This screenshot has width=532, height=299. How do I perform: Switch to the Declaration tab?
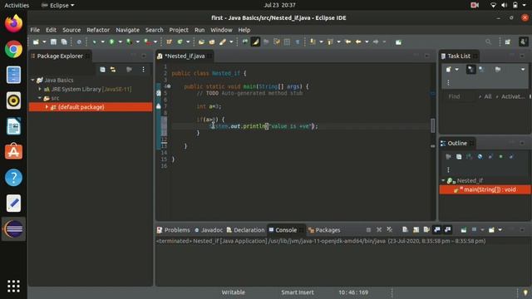[246, 230]
